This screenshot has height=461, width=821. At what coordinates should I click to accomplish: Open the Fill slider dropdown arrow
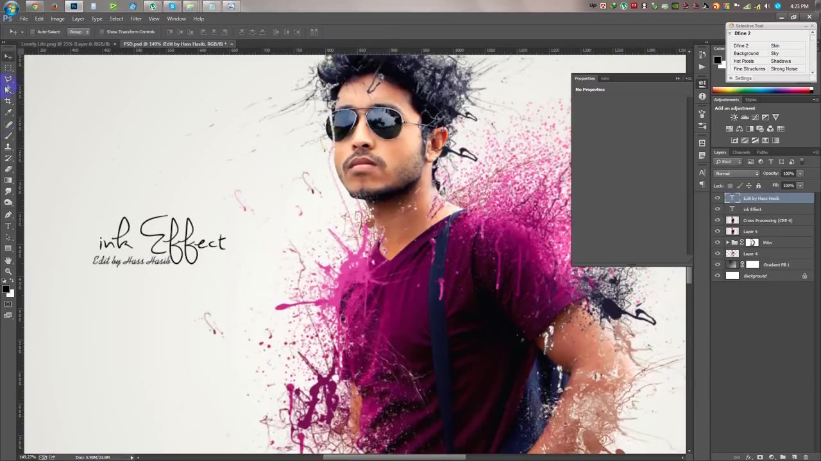click(x=800, y=186)
